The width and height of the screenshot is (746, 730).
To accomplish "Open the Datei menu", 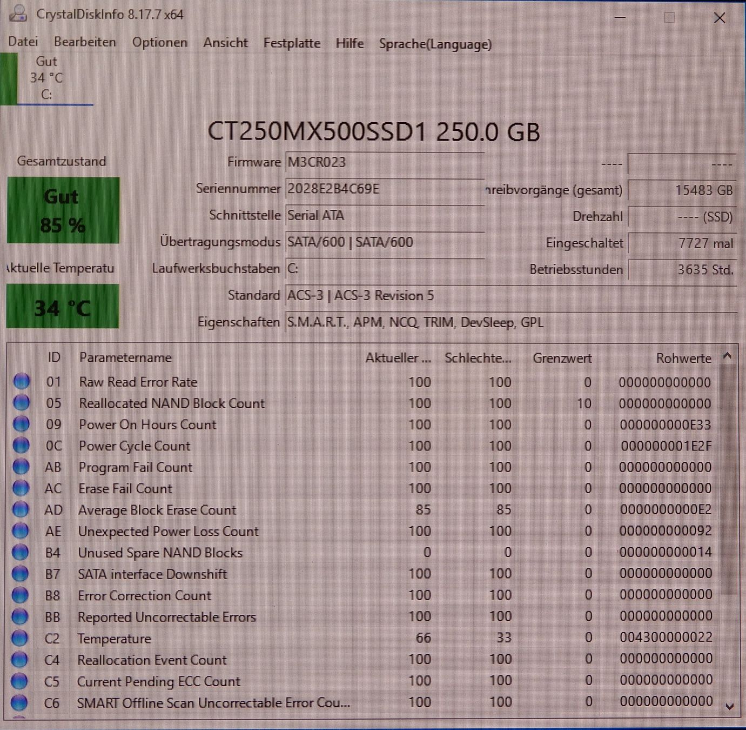I will pyautogui.click(x=23, y=42).
